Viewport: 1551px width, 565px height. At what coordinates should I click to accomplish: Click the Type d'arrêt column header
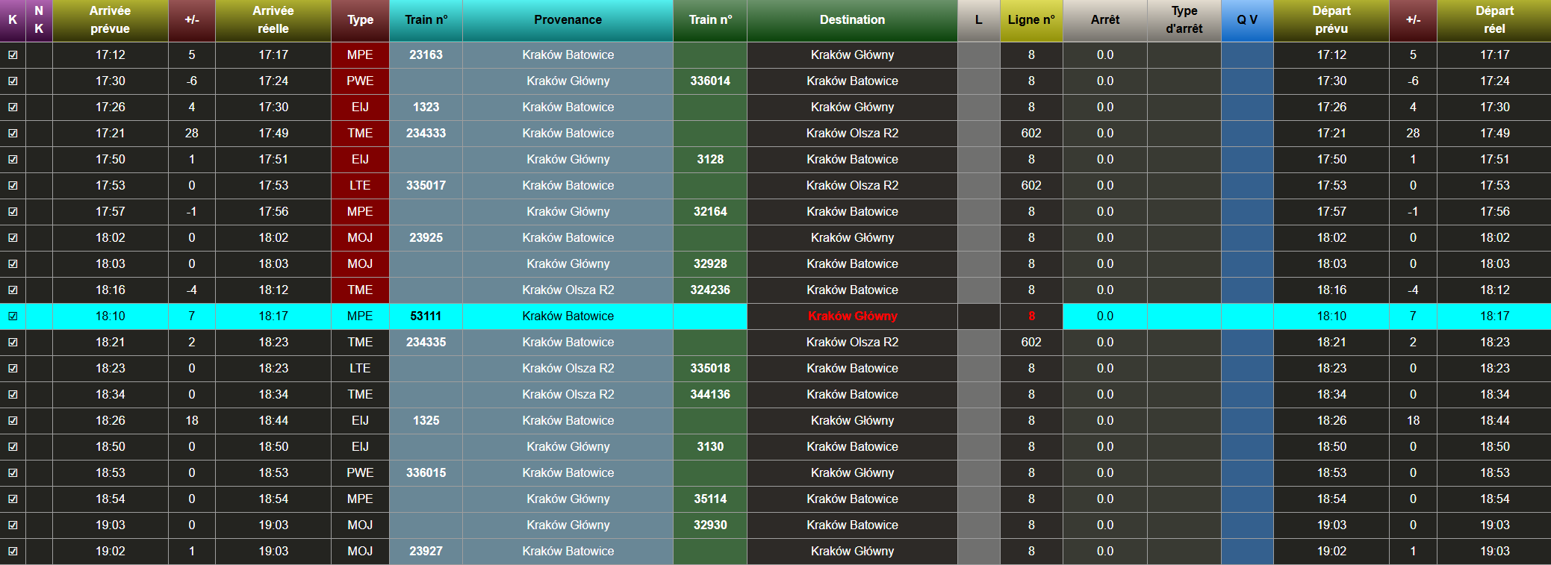(1184, 20)
